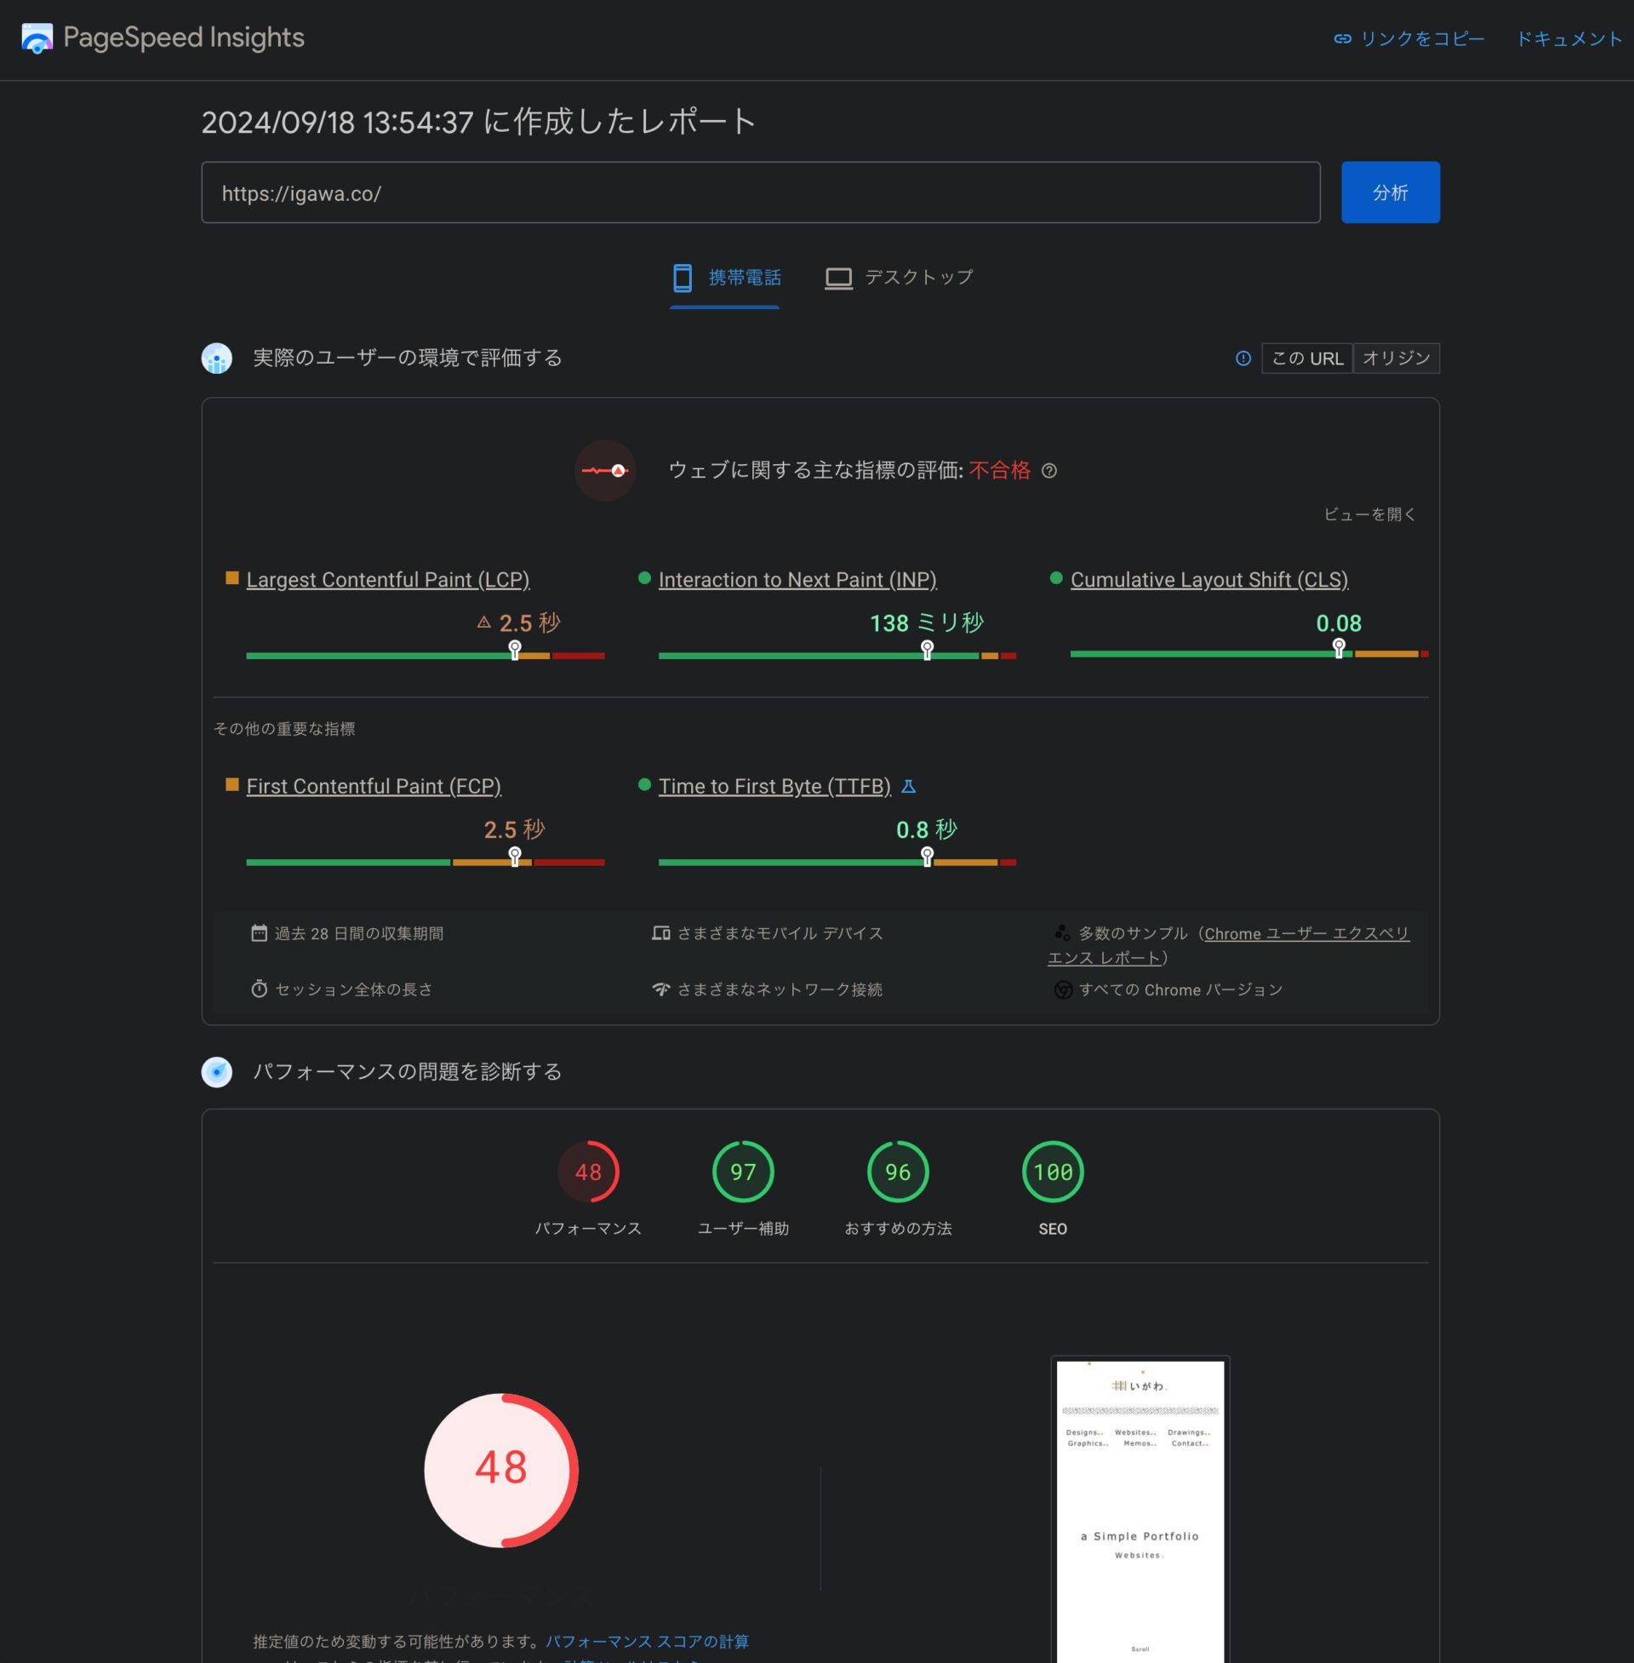Click the LCP warning triangle icon
The image size is (1634, 1663).
(x=483, y=622)
